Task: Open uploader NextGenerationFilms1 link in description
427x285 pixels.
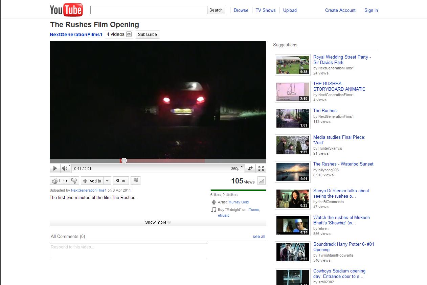Action: point(89,191)
